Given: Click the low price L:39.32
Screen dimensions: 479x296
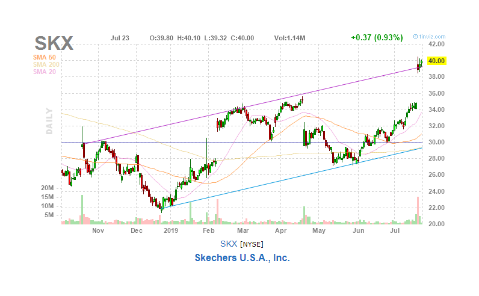Looking at the screenshot, I should click(x=215, y=38).
